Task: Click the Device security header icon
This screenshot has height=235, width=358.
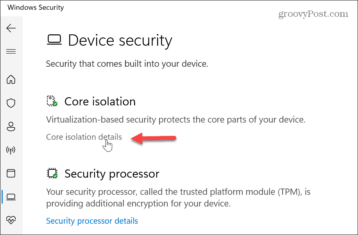Action: coord(55,39)
